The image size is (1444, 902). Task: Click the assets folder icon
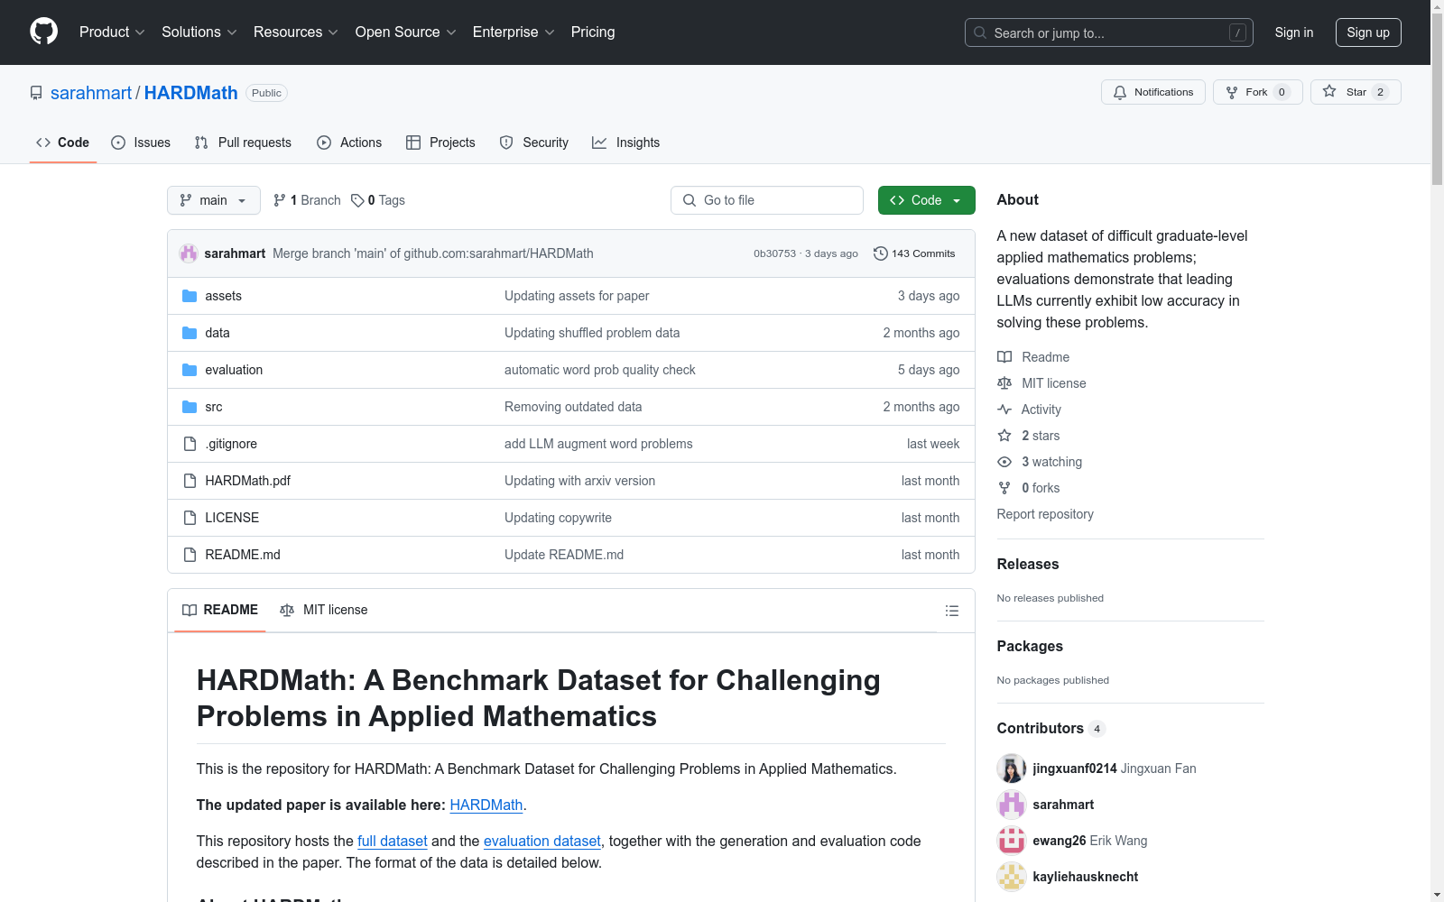coord(190,296)
